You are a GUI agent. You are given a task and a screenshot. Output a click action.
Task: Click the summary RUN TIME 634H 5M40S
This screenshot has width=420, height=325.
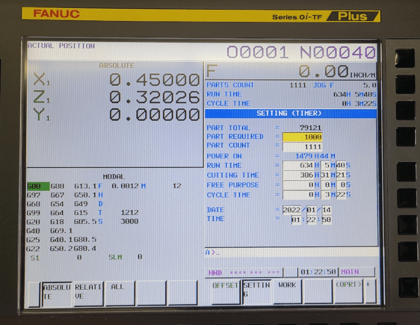point(355,94)
